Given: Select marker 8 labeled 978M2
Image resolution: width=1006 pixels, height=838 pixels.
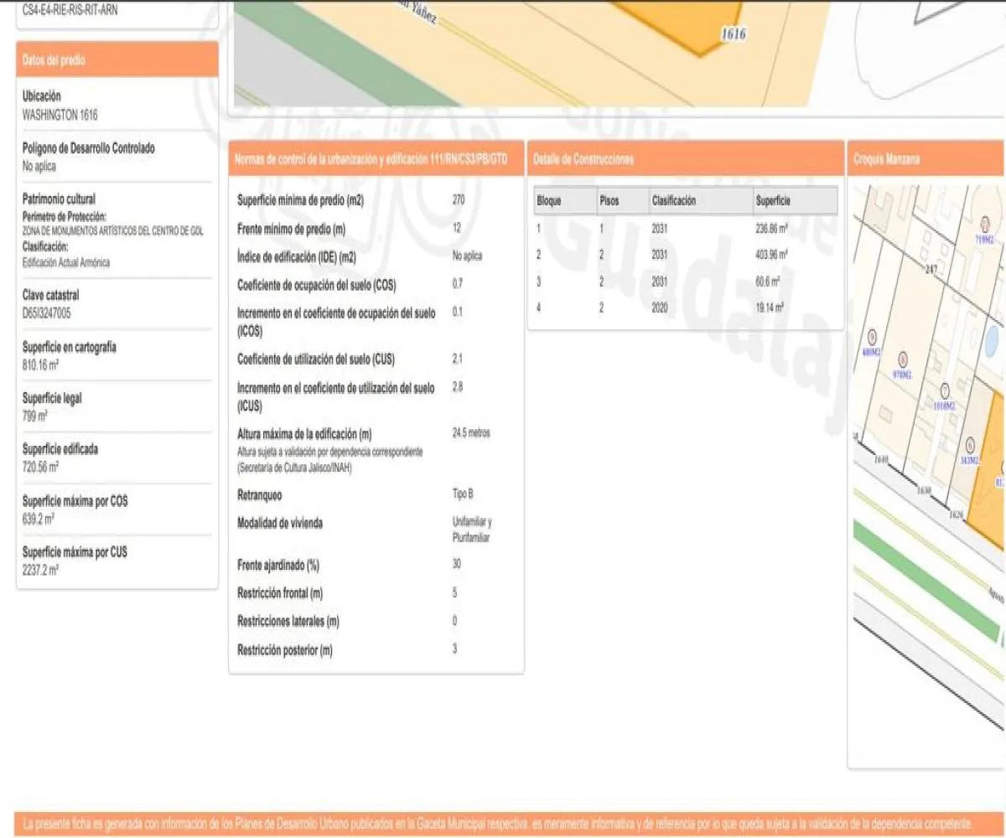Looking at the screenshot, I should click(902, 360).
